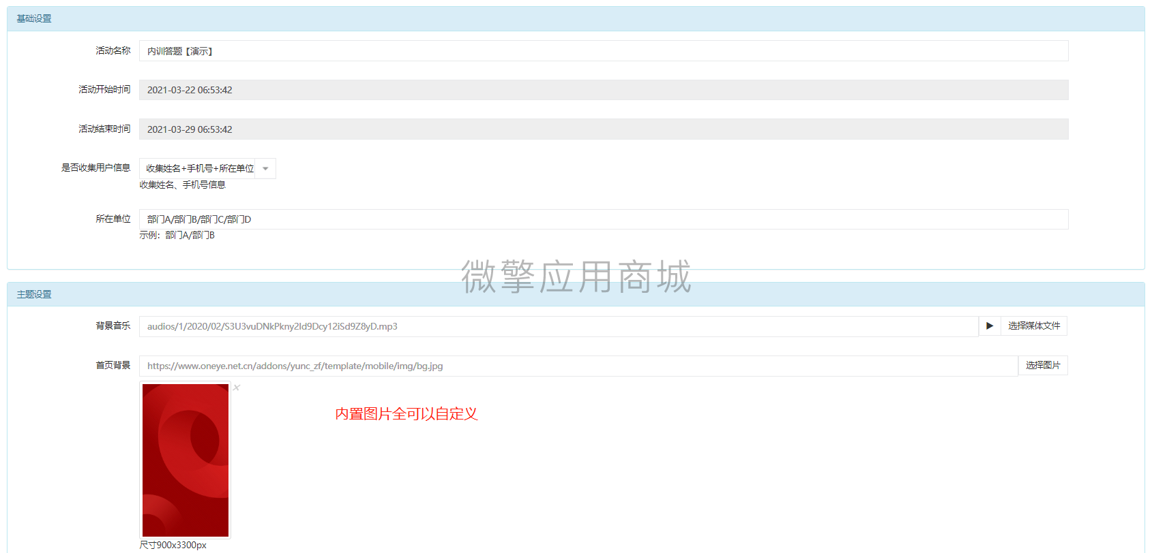Click the 所在单位 label
The height and width of the screenshot is (553, 1152).
113,219
